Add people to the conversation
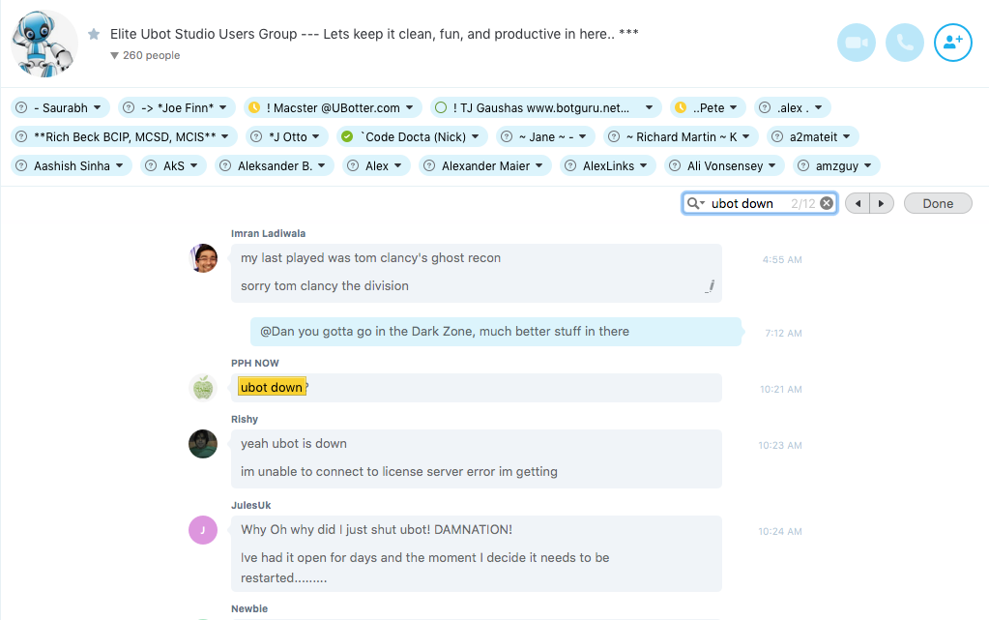 point(952,43)
